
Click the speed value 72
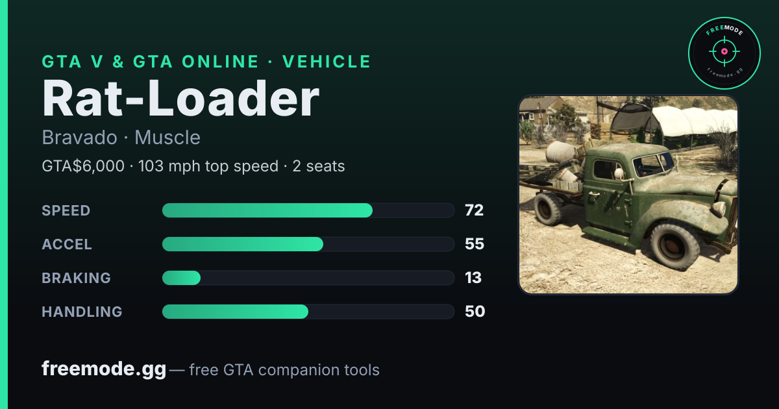[475, 210]
